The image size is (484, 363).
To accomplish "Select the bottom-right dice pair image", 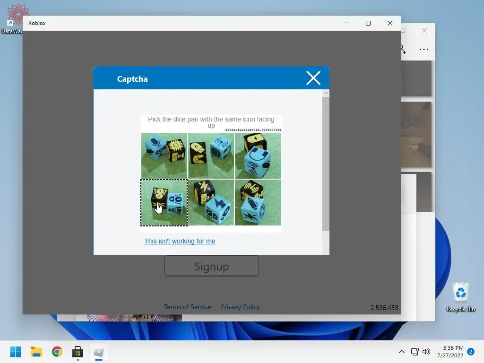I will click(258, 202).
